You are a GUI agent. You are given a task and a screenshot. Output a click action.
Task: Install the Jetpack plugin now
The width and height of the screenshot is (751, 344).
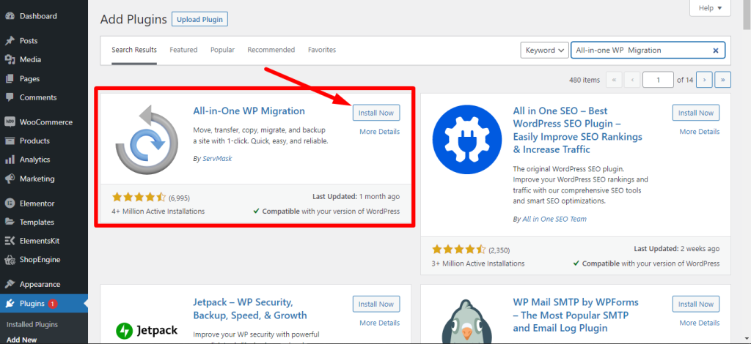tap(376, 304)
